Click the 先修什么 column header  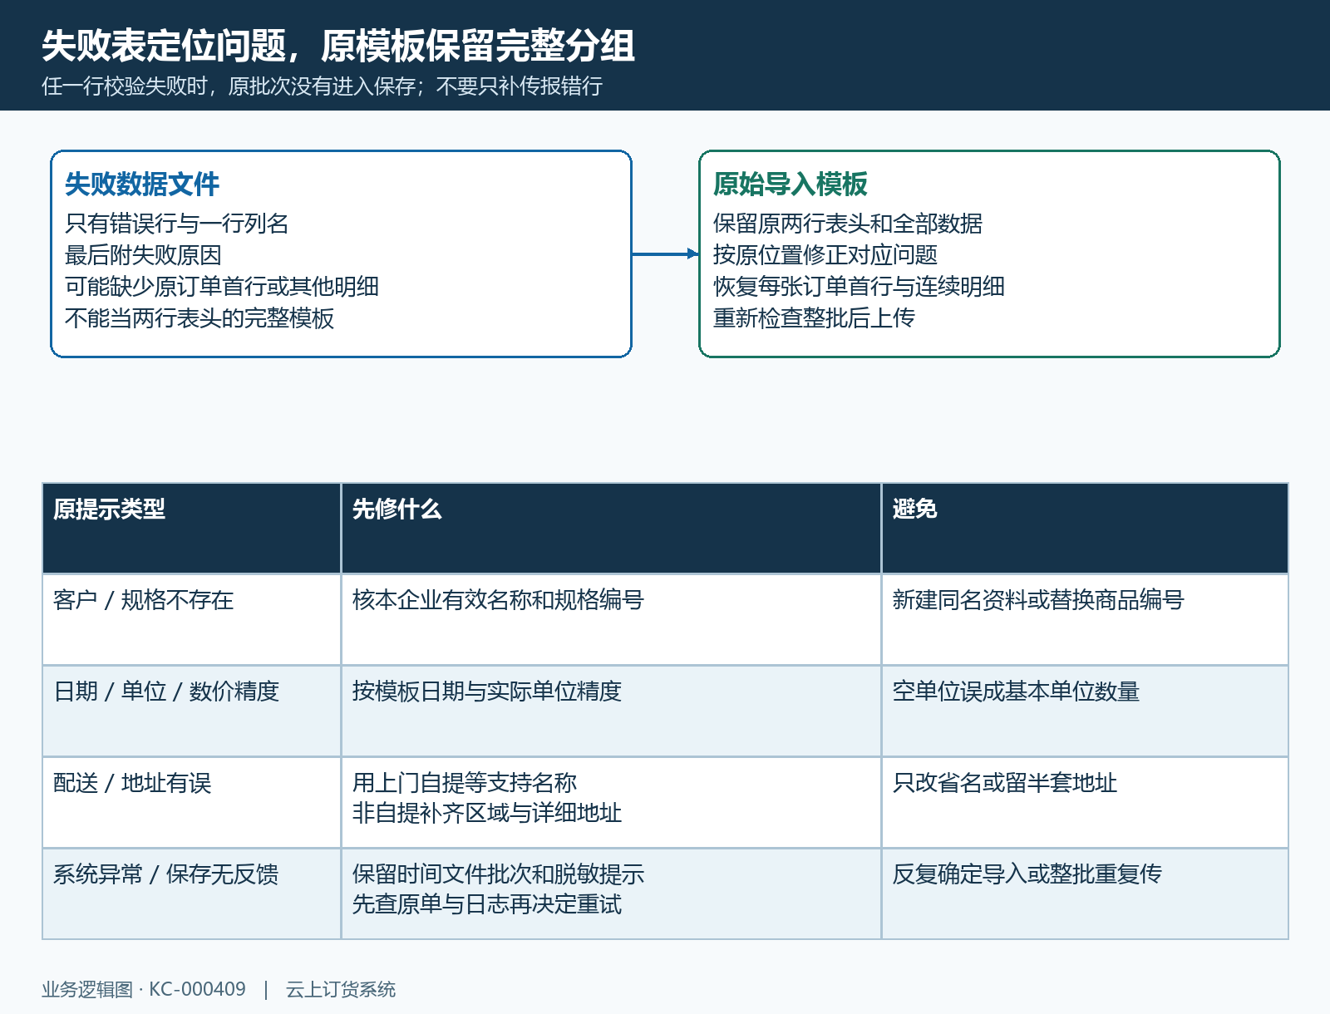pos(611,528)
